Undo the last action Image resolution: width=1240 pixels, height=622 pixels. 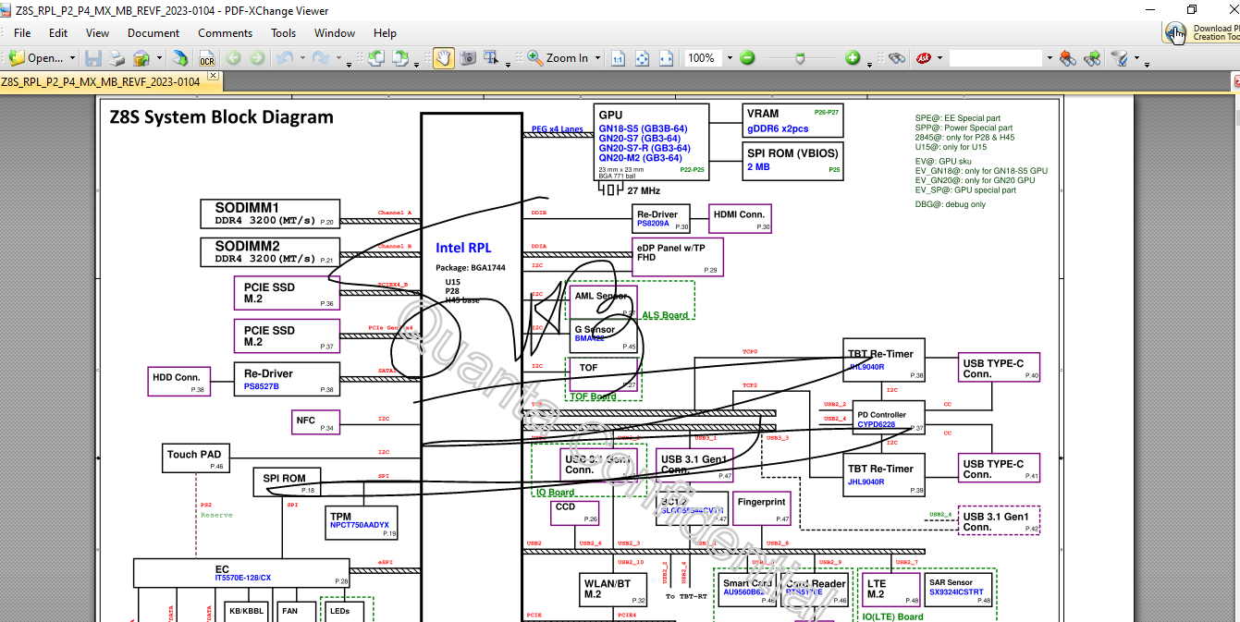point(284,58)
